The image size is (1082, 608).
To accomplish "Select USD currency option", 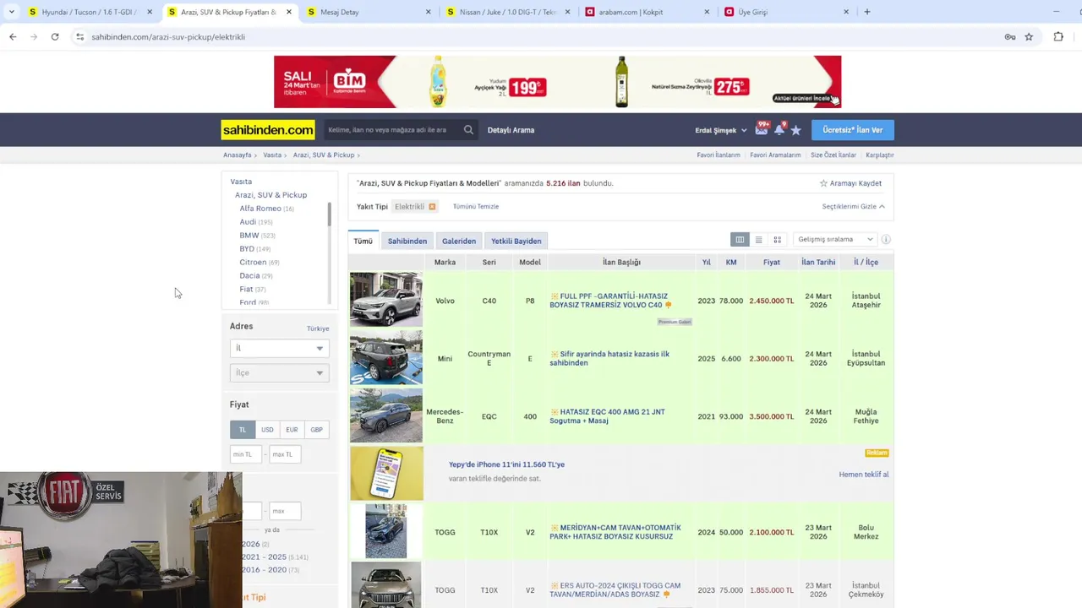I will click(267, 430).
